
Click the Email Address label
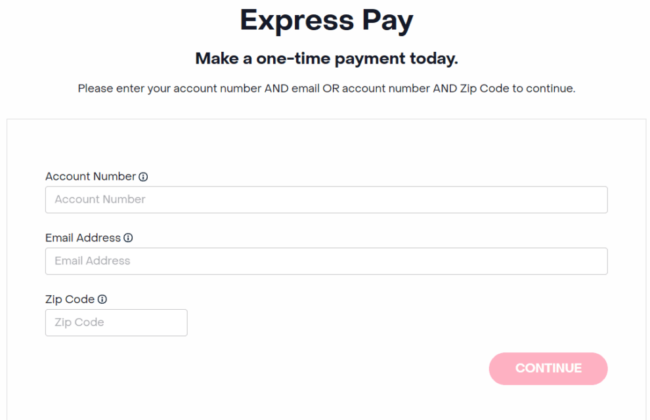(x=83, y=238)
